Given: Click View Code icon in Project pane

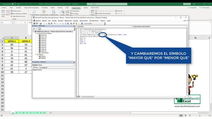Looking at the screenshot, I should (34, 29).
